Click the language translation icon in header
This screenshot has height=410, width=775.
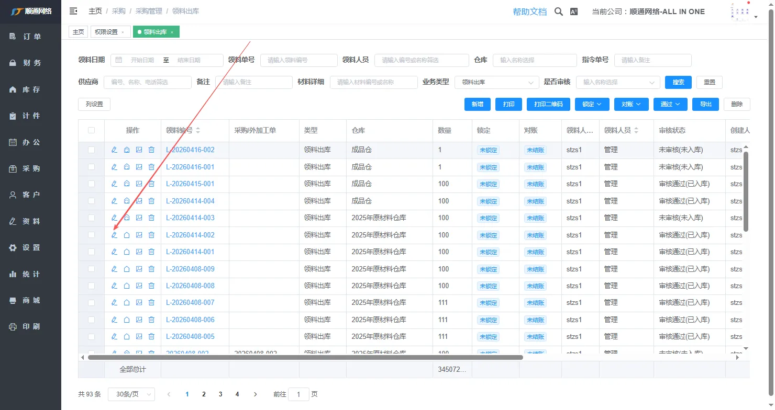click(574, 12)
